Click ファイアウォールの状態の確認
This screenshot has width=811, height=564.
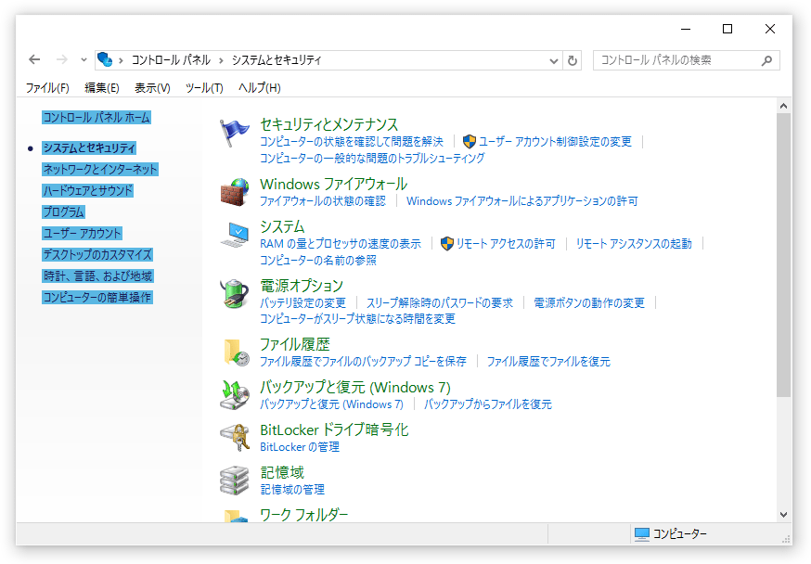click(323, 201)
